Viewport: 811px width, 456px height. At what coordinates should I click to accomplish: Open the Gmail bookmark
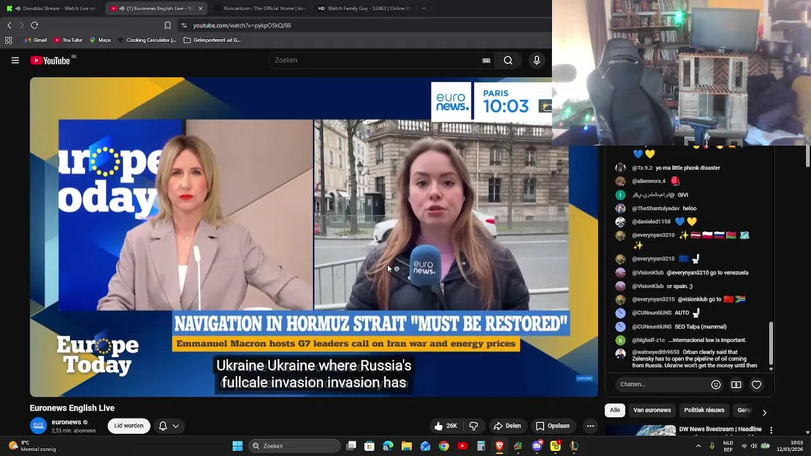click(35, 40)
